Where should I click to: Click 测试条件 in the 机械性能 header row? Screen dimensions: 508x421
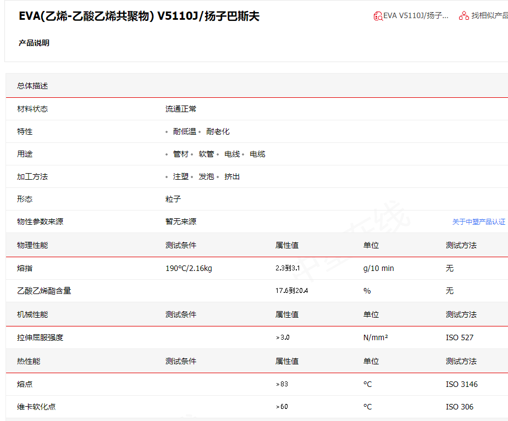(181, 314)
